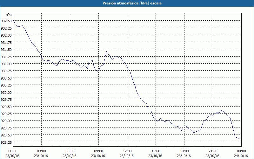This screenshot has width=254, height=159.
Task: Click the 931,50 pressure axis label
Action: 6,49
